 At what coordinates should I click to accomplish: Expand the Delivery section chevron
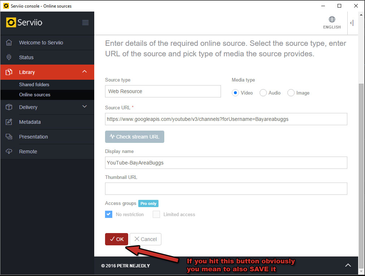84,107
